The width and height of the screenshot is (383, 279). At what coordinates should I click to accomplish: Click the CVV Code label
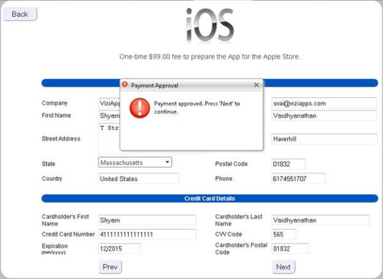point(229,234)
